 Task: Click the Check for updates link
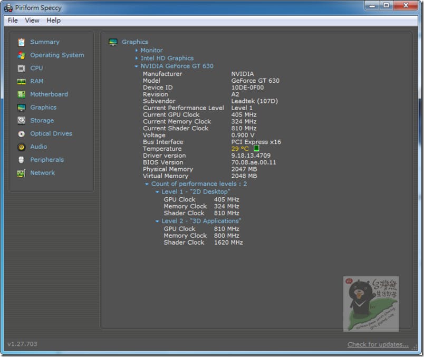point(378,344)
